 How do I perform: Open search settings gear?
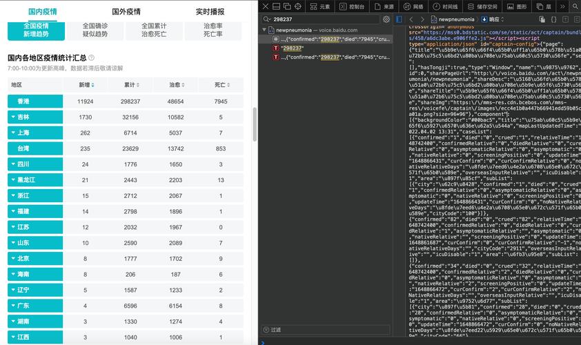[386, 19]
